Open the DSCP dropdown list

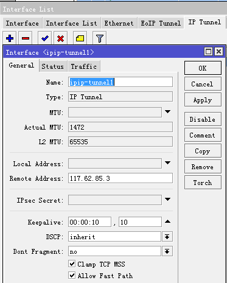click(167, 237)
